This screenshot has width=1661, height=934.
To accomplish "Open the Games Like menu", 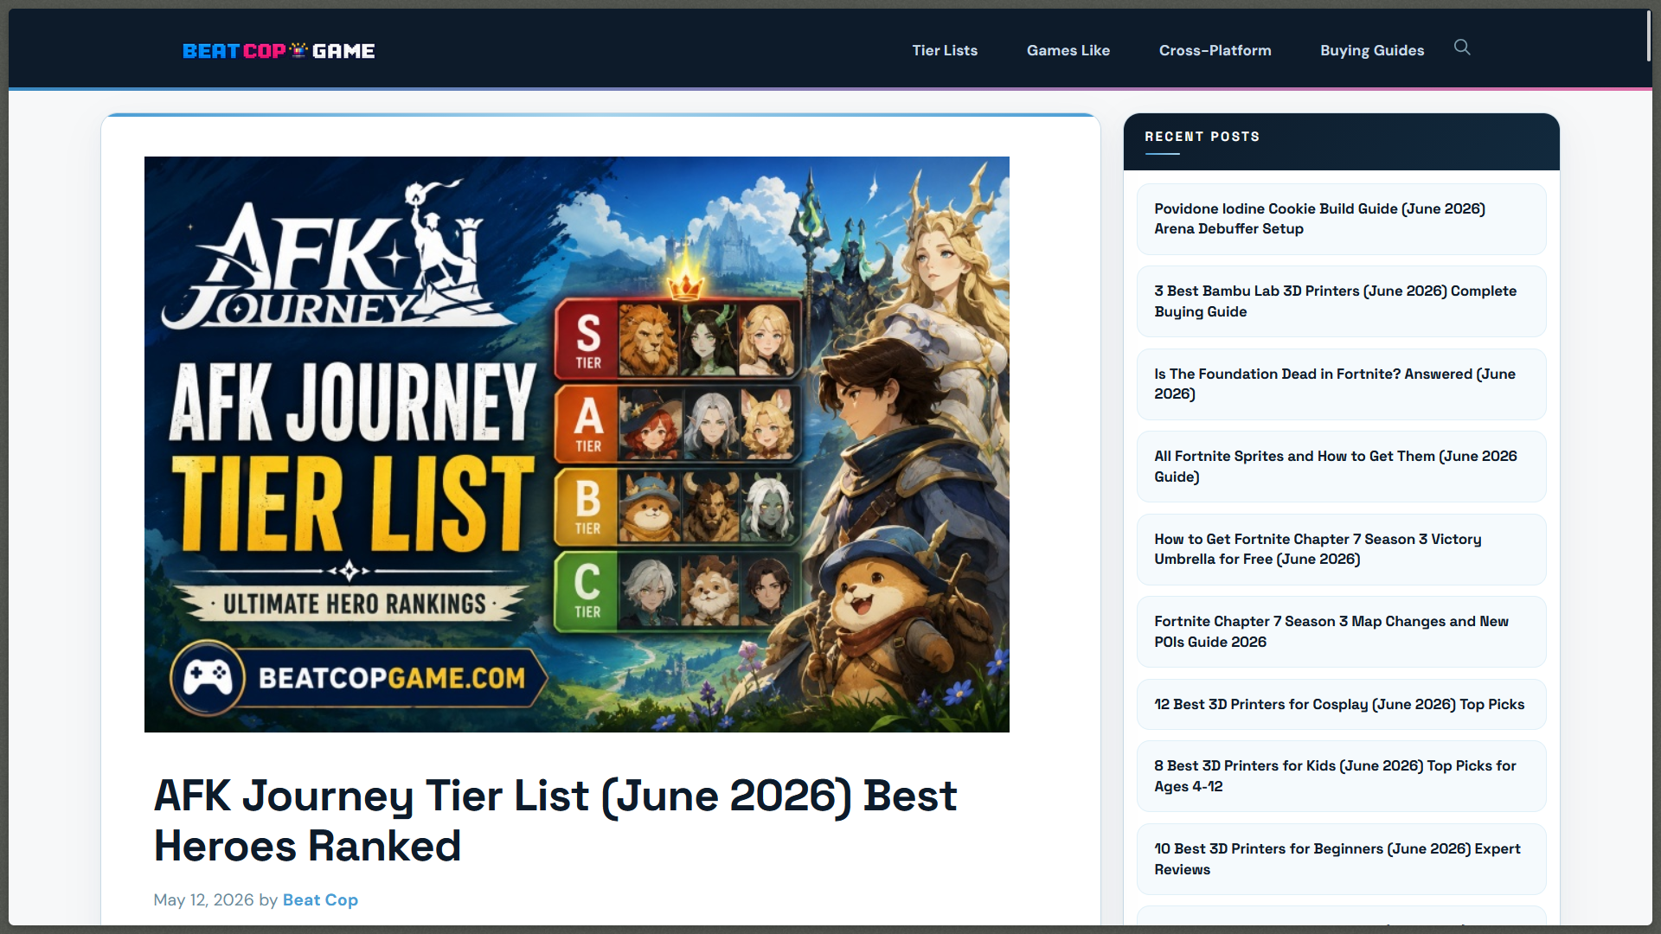I will click(1068, 50).
